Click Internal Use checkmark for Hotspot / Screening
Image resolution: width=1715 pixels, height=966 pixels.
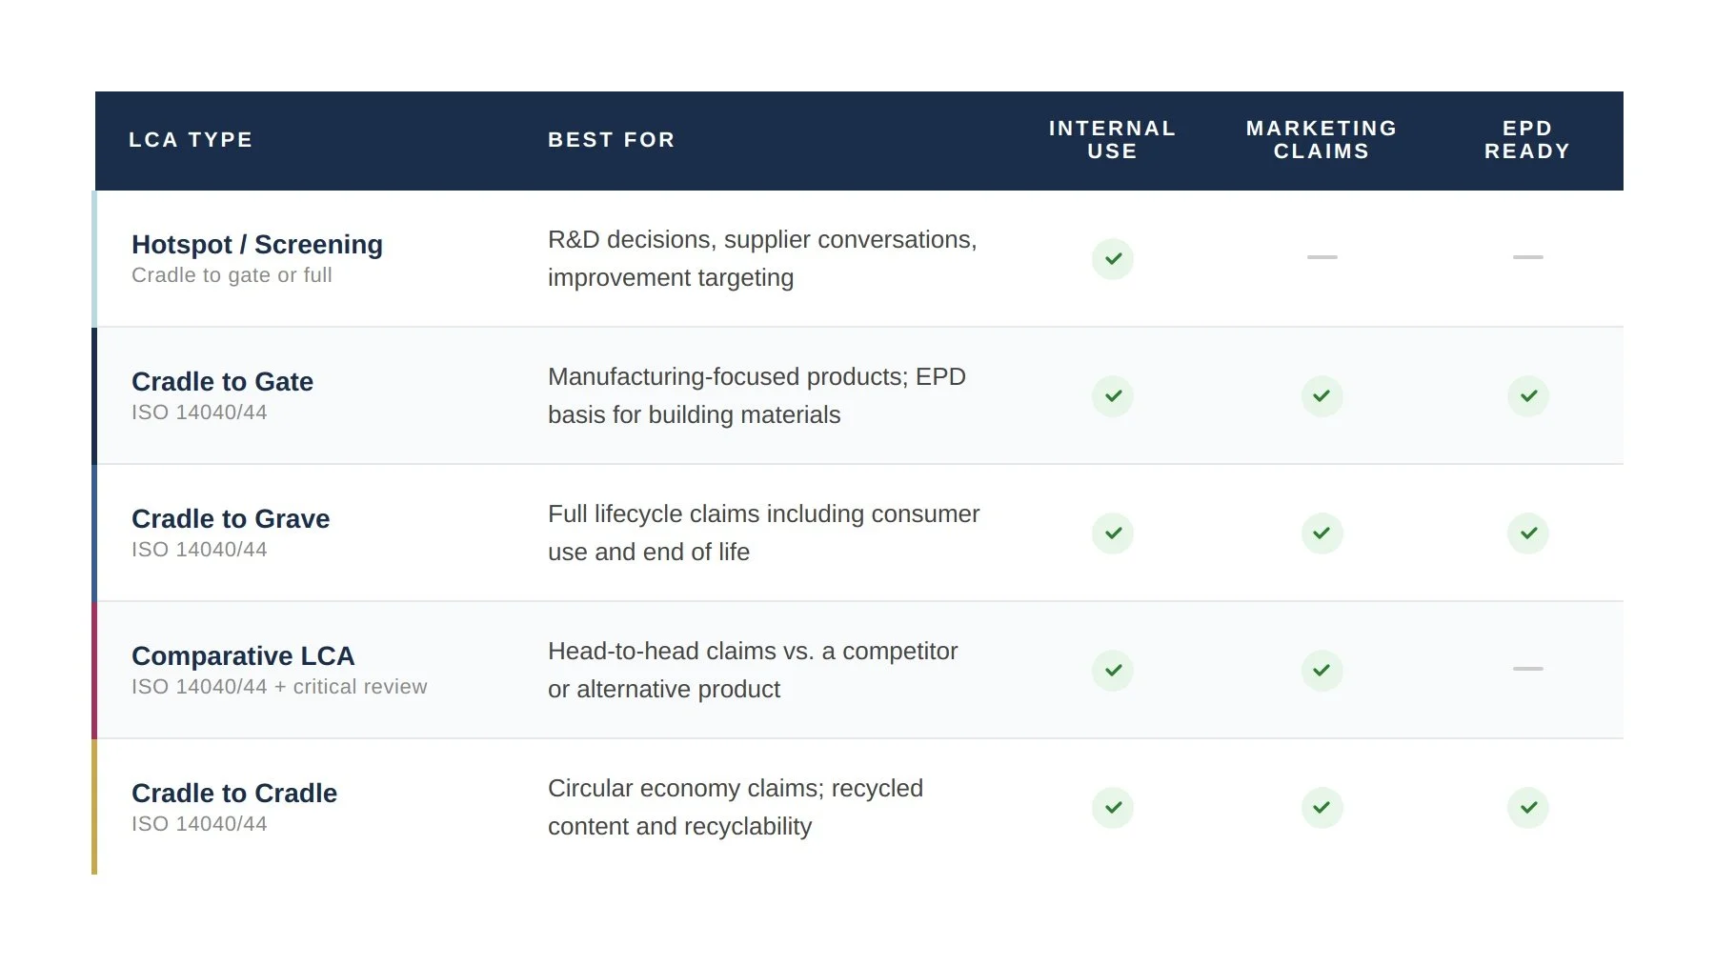(1112, 259)
